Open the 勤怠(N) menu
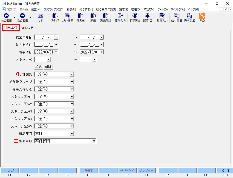The width and height of the screenshot is (233, 178). (x=71, y=9)
